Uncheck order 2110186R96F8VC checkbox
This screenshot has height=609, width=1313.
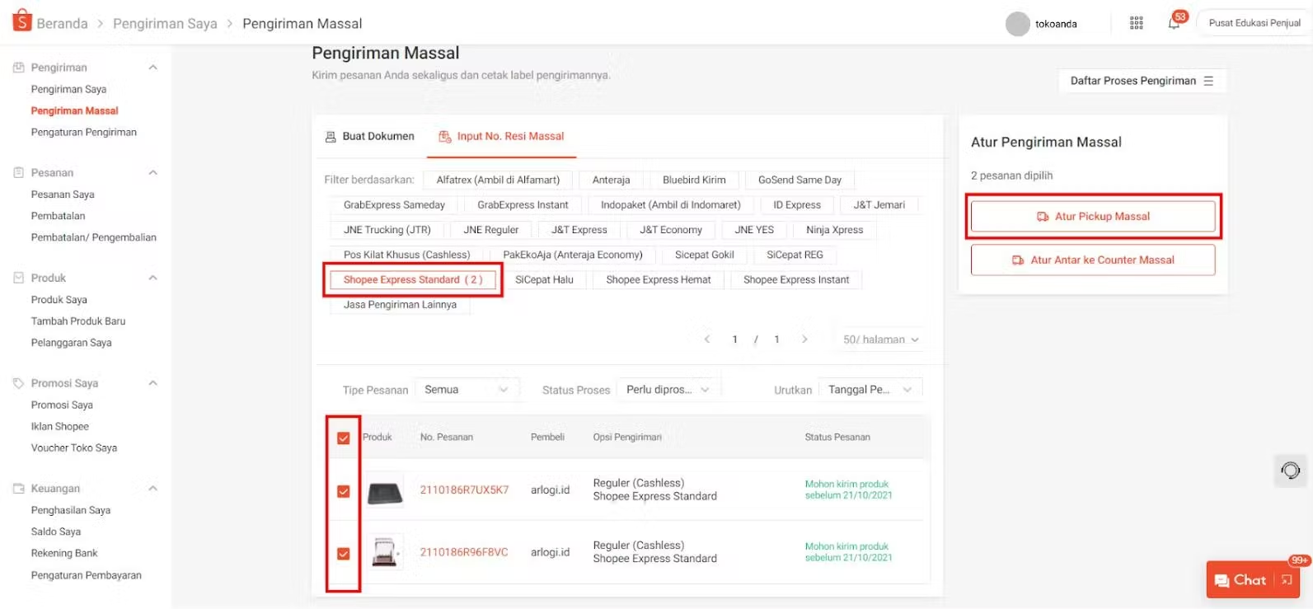point(344,554)
